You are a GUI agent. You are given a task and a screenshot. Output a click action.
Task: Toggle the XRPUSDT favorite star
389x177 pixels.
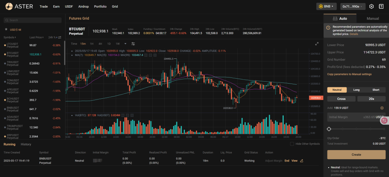[5, 136]
